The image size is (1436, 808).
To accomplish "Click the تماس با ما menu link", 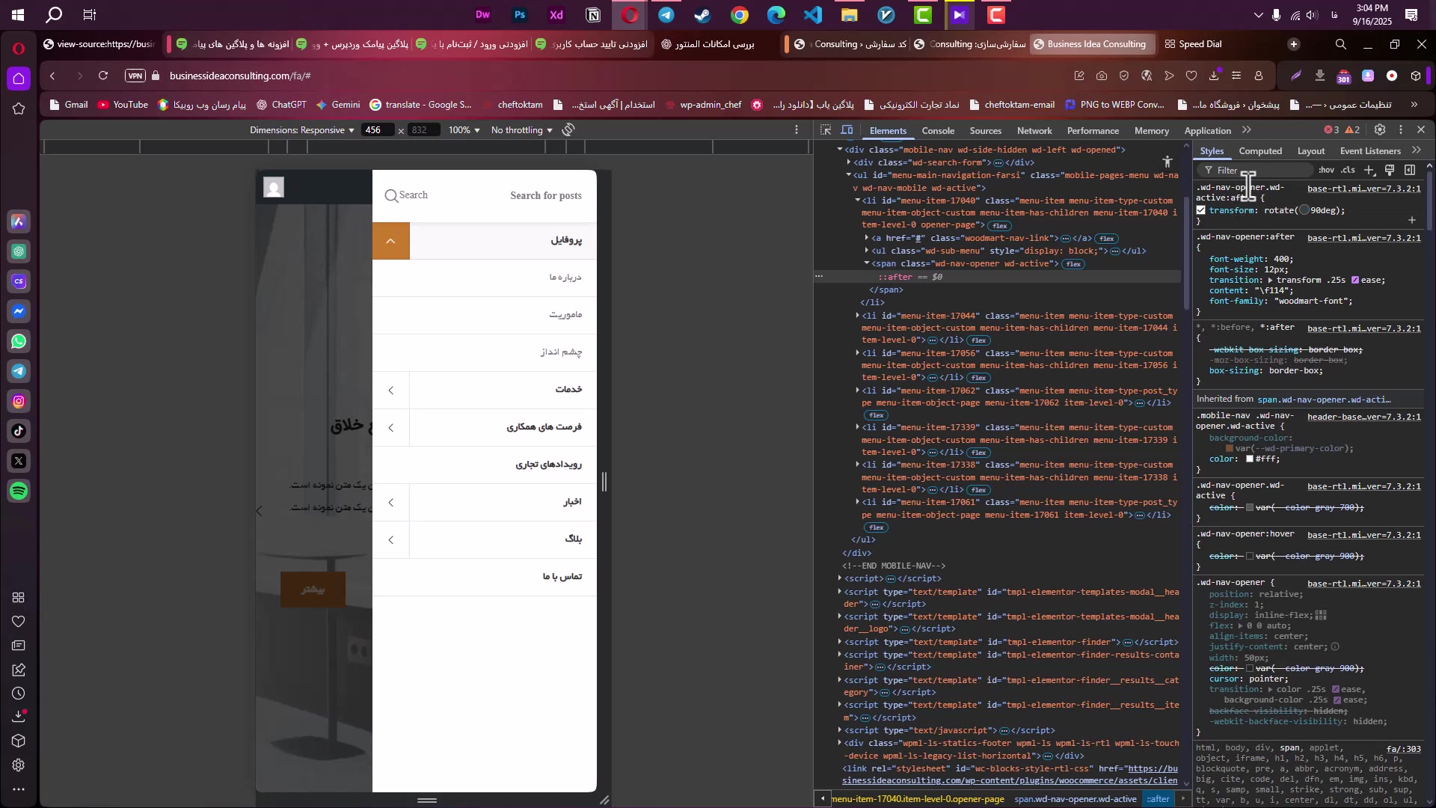I will (x=562, y=577).
